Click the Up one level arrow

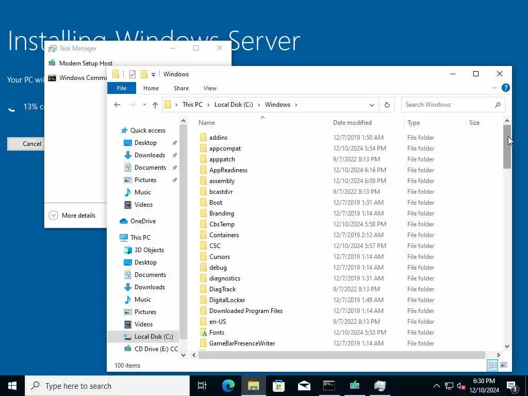[155, 105]
